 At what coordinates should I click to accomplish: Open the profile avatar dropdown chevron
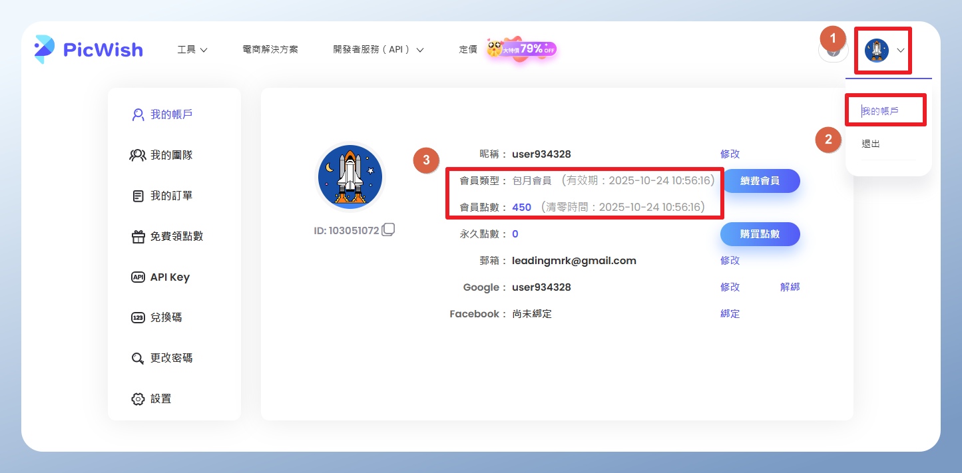point(901,50)
